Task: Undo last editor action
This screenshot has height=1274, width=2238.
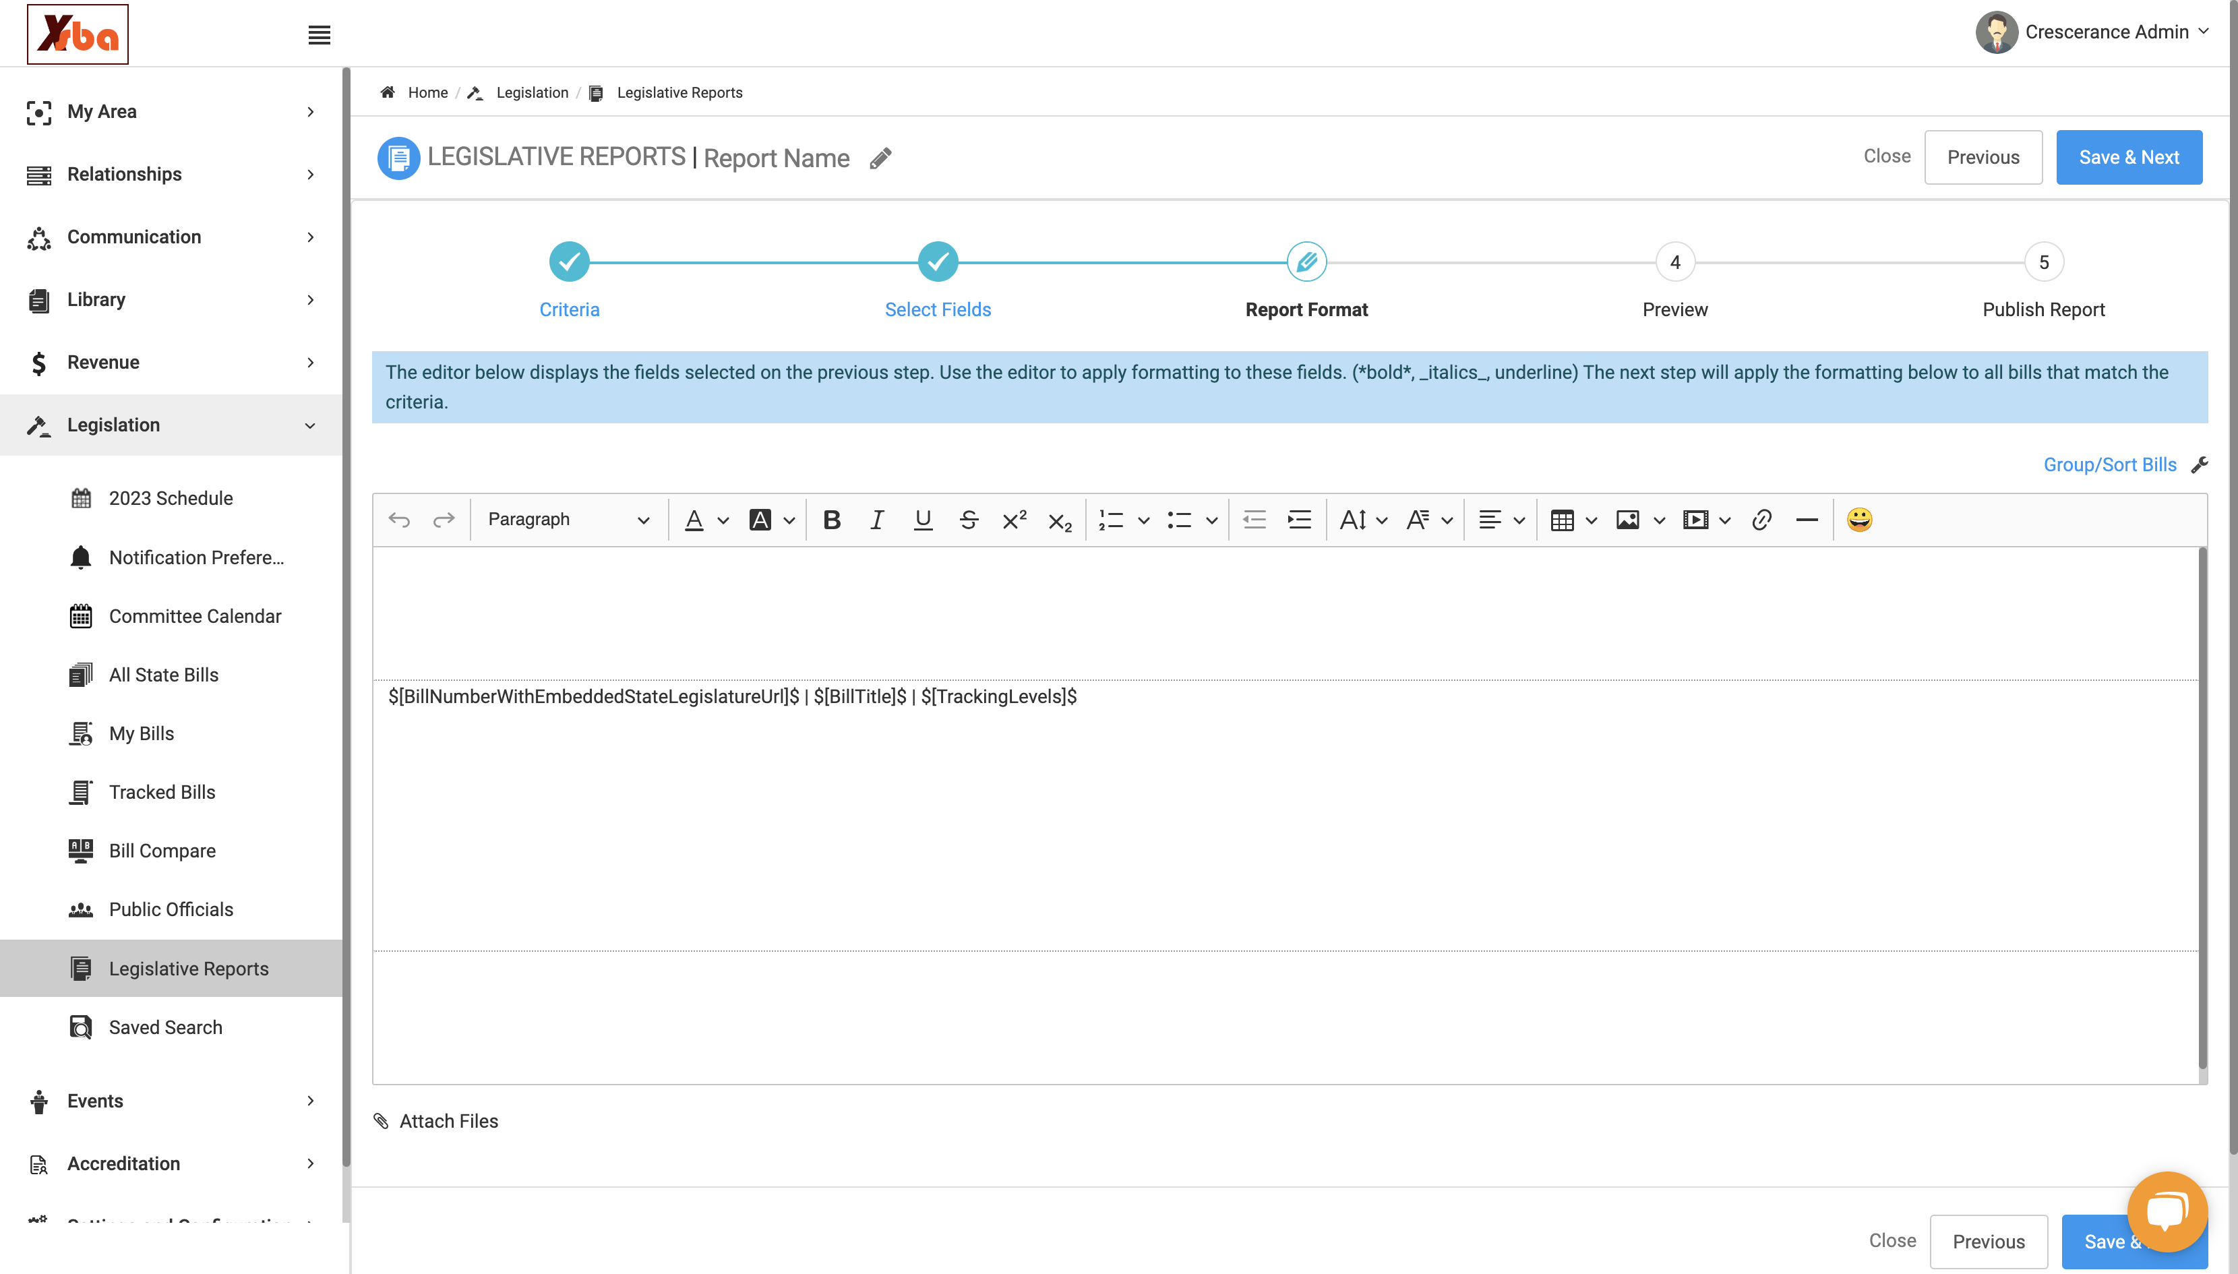Action: point(399,520)
